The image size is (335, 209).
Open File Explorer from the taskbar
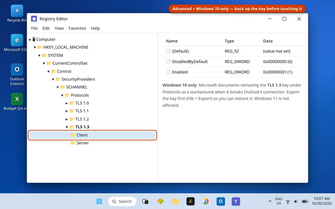tap(176, 201)
